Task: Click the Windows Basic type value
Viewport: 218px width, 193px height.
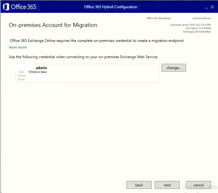Action: click(38, 72)
